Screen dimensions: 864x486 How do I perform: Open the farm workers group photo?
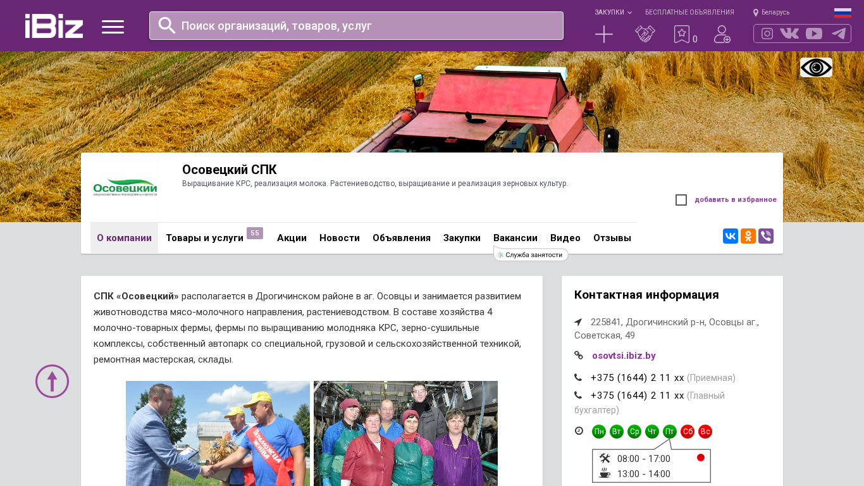[x=405, y=433]
